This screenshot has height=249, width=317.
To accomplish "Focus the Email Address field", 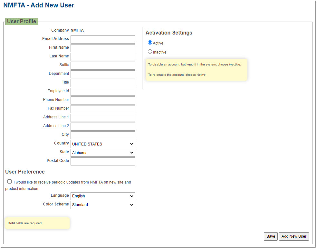I will [x=103, y=40].
